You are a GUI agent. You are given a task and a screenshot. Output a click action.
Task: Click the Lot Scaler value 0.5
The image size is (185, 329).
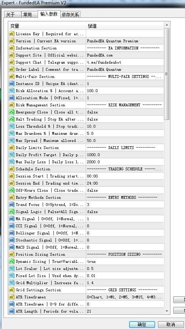[90, 269]
